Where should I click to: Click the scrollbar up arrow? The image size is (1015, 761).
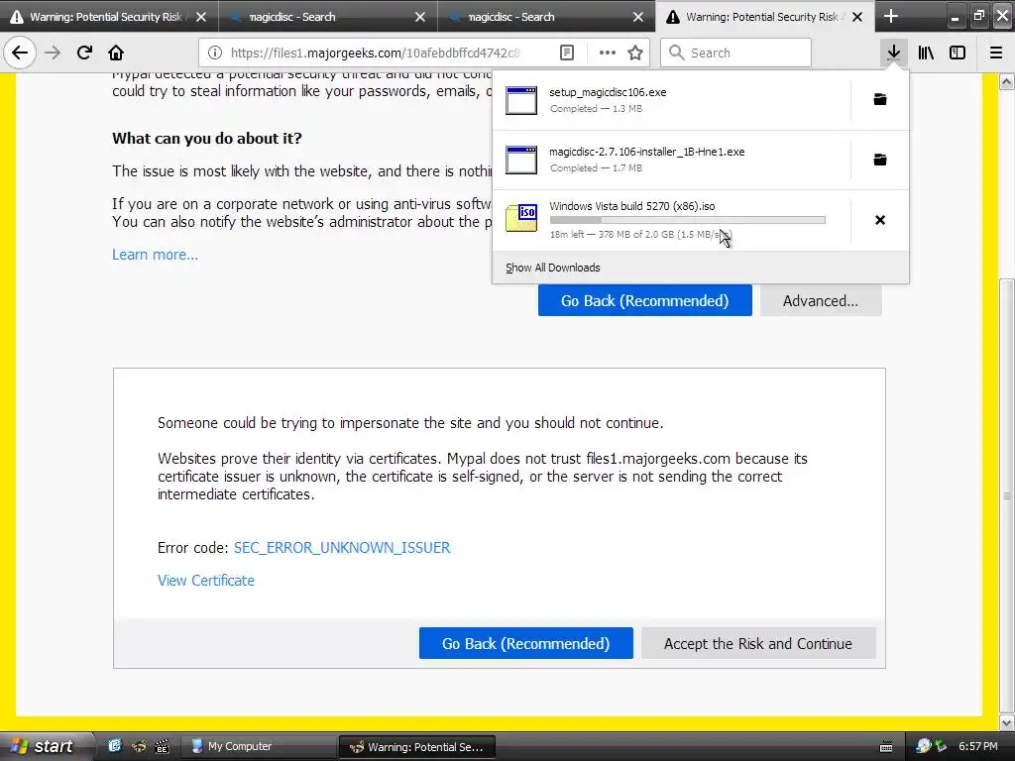(x=1007, y=81)
